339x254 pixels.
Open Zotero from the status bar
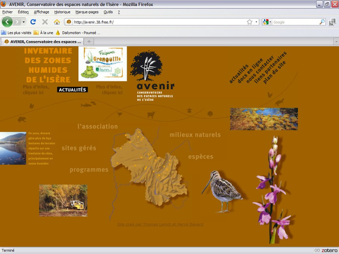coord(324,250)
